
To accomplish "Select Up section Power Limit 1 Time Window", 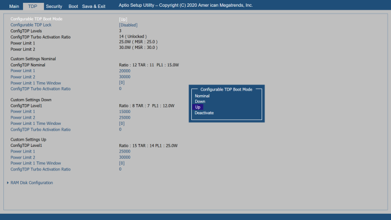I will [35, 163].
